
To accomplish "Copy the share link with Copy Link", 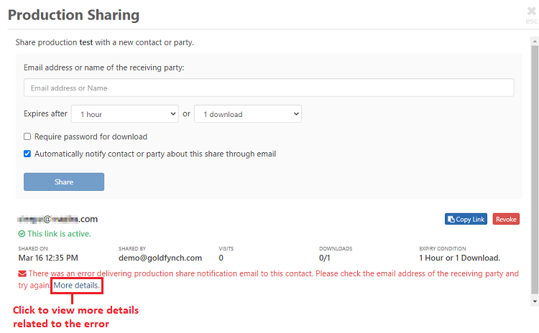I will [x=466, y=219].
